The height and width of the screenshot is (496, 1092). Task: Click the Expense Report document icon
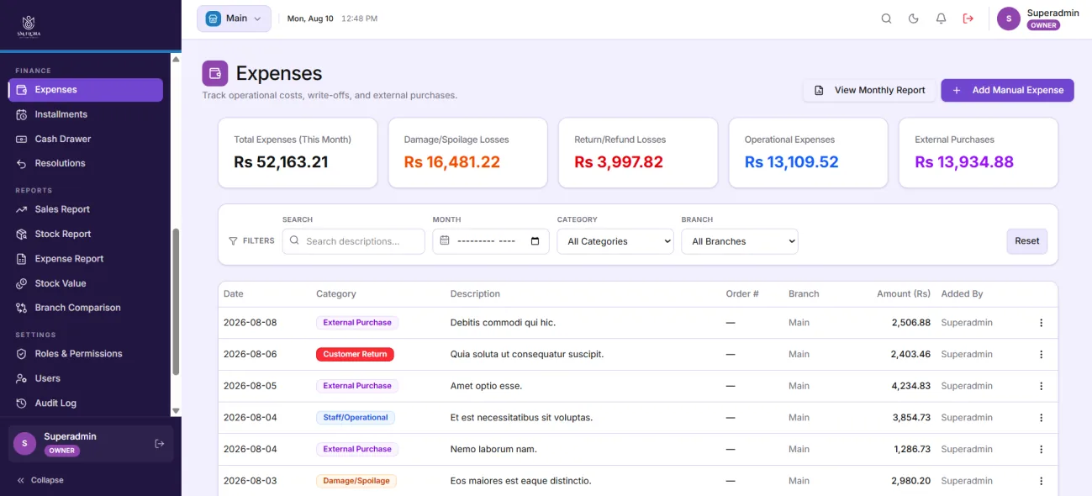click(x=21, y=259)
